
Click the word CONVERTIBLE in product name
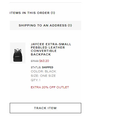[44, 51]
